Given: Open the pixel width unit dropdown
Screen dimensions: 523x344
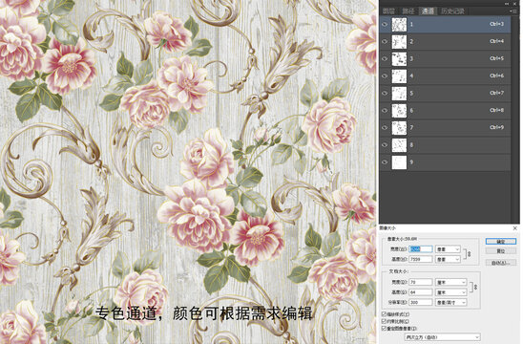Looking at the screenshot, I should tap(448, 249).
